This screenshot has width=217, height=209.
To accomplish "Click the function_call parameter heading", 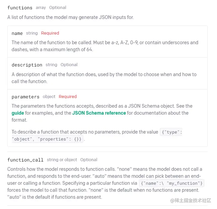I will coord(25,160).
